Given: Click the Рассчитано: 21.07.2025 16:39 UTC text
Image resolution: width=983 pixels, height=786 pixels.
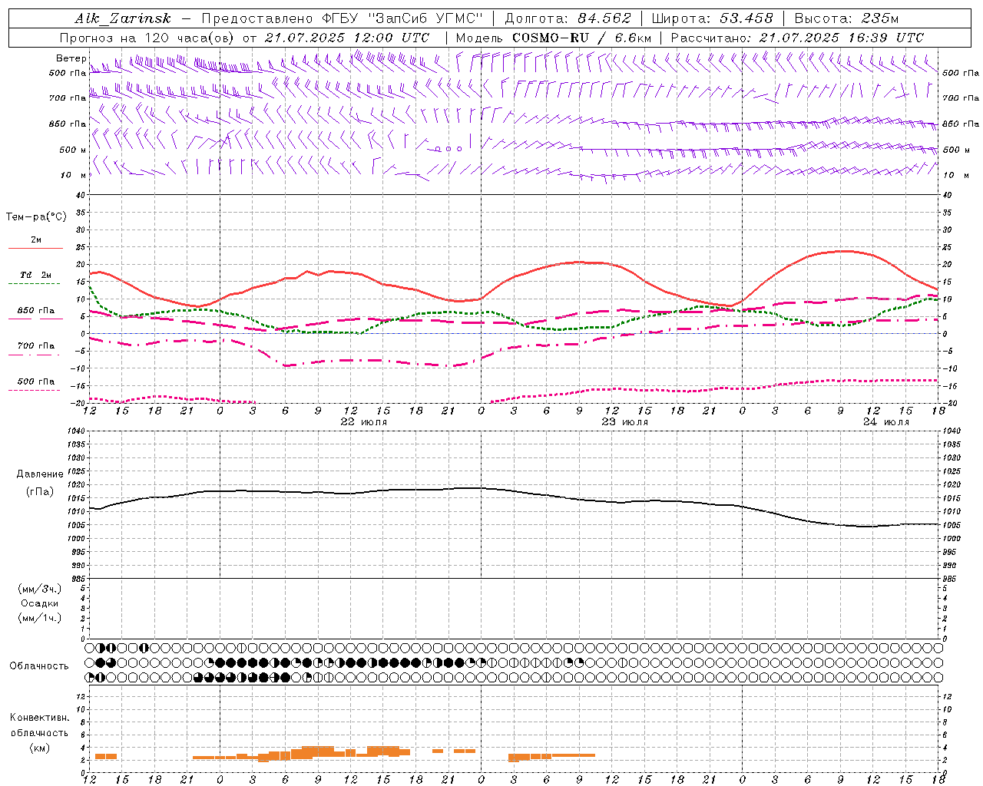Looking at the screenshot, I should (x=797, y=38).
